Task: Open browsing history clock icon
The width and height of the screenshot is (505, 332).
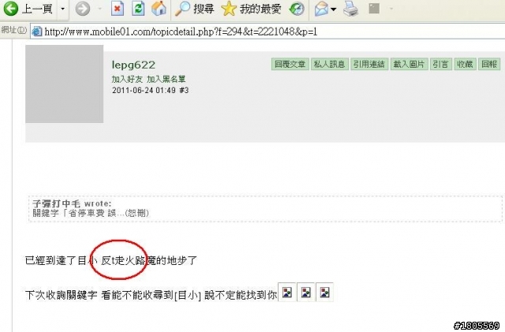Action: 297,9
